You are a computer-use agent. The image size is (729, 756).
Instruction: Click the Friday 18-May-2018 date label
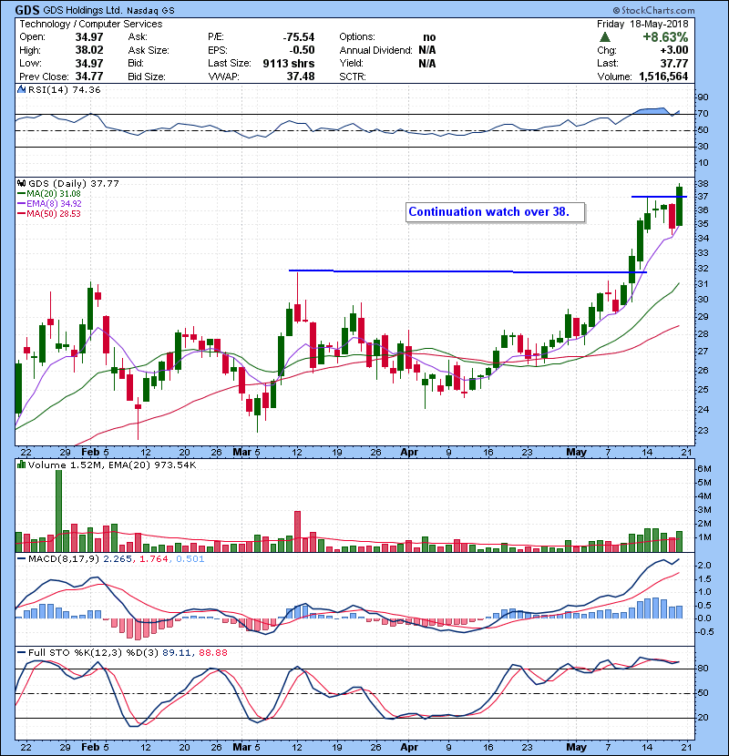[x=642, y=24]
